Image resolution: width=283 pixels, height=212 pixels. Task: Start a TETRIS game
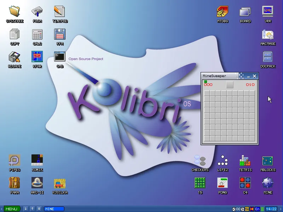[x=245, y=161]
